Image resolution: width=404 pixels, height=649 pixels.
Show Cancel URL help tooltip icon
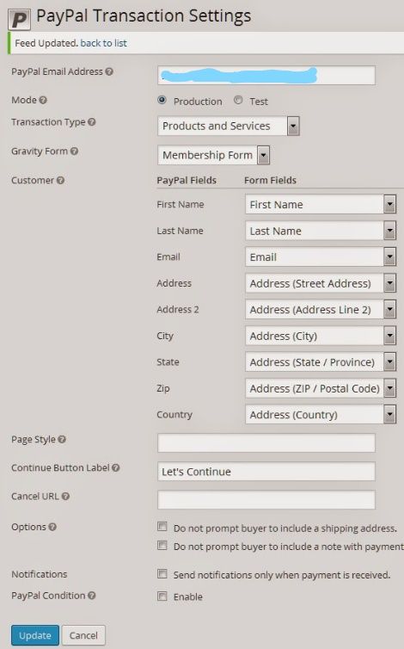(65, 497)
